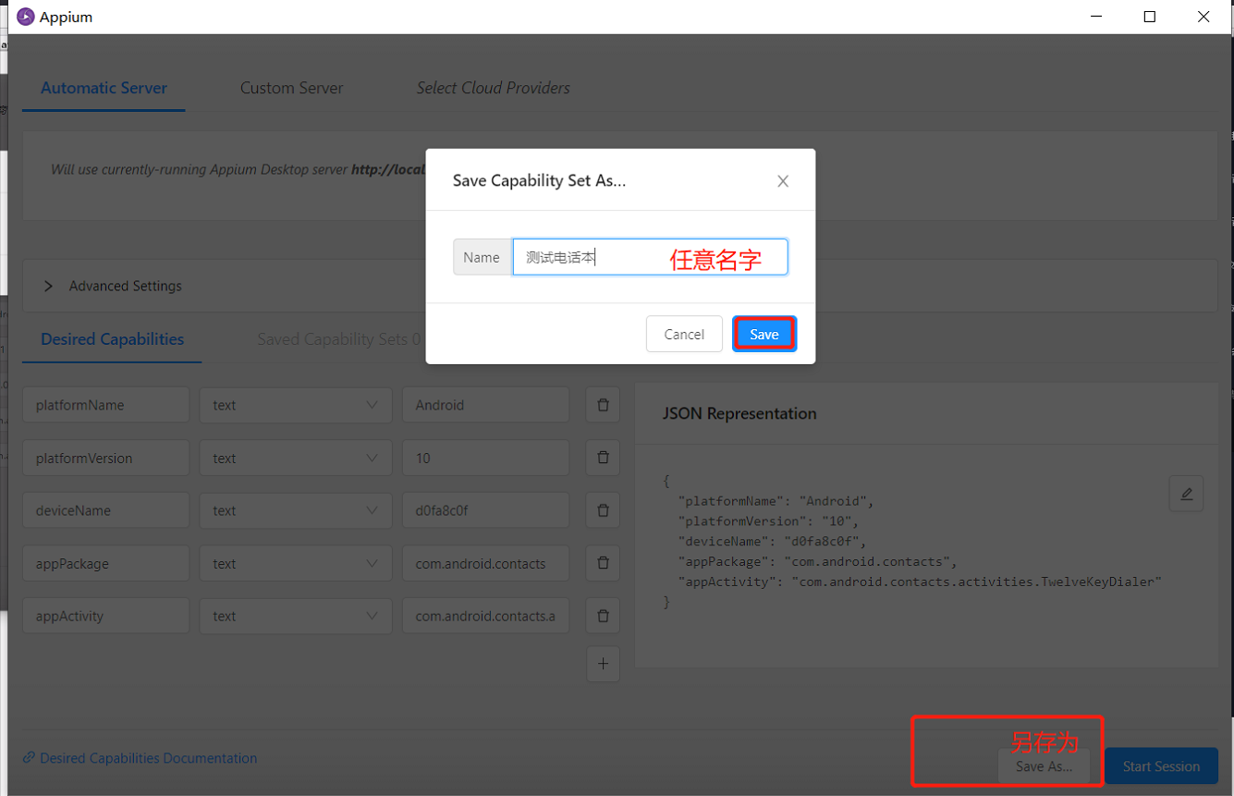
Task: Cancel the save dialog
Action: tap(684, 334)
